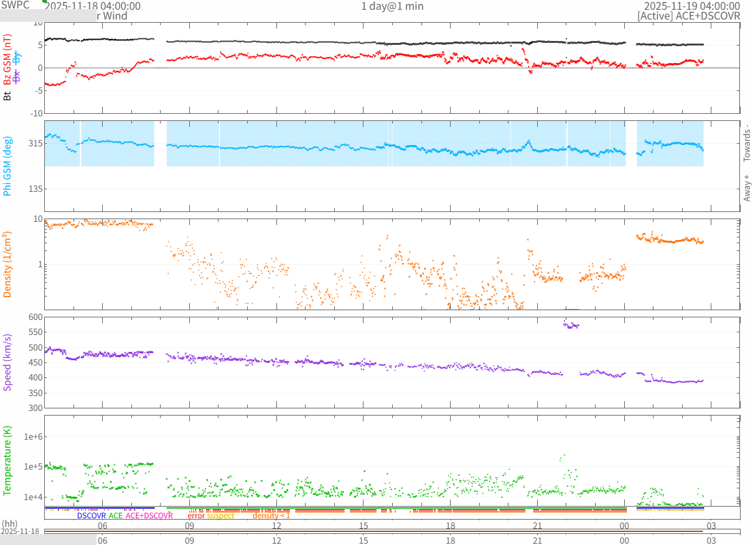Select the blue DSCOVR legend entry
The image size is (753, 545).
click(91, 516)
